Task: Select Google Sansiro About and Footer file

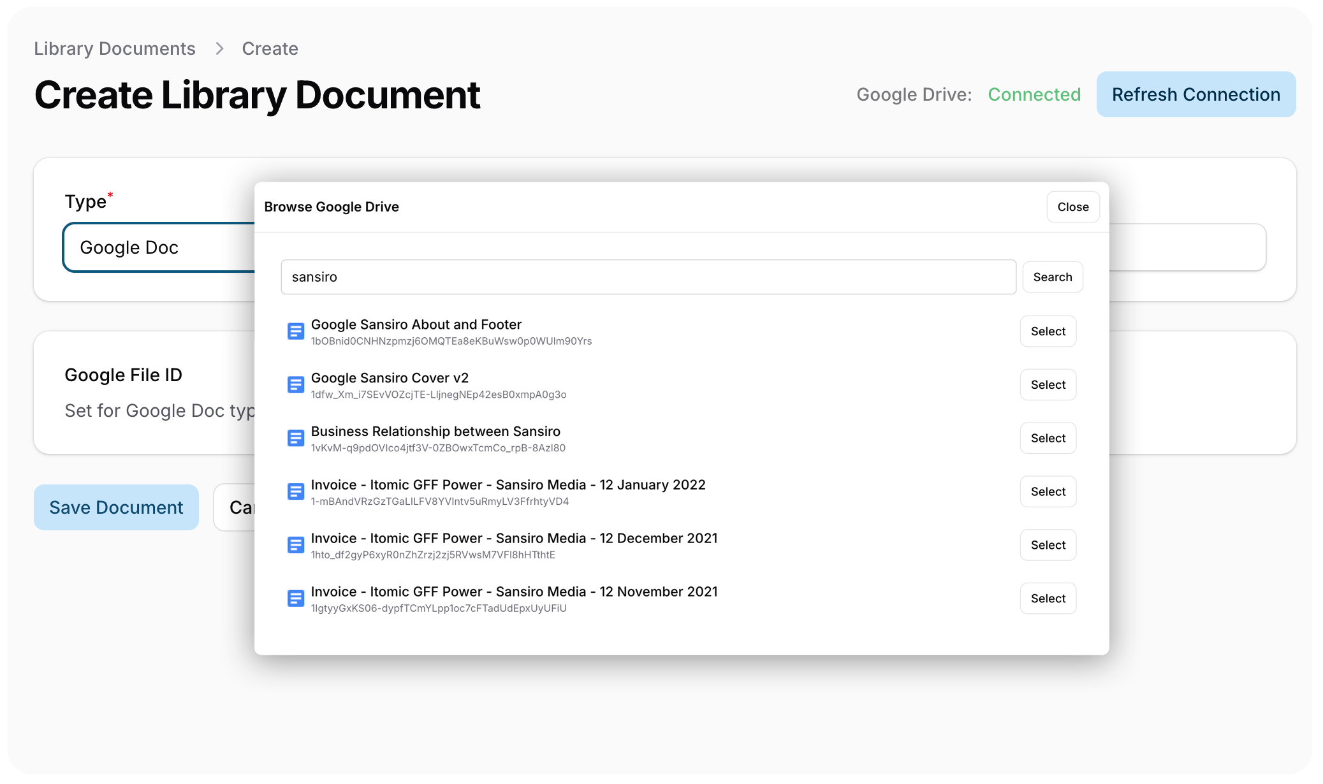Action: point(1048,331)
